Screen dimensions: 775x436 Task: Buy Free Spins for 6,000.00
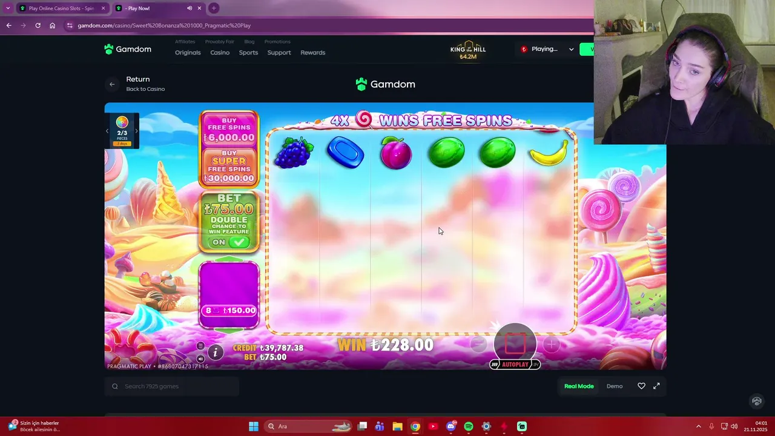coord(229,130)
